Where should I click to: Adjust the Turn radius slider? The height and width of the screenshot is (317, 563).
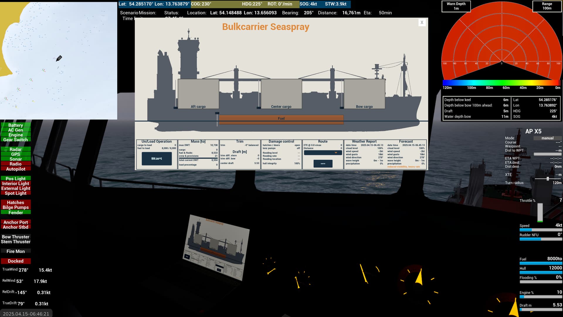[547, 179]
